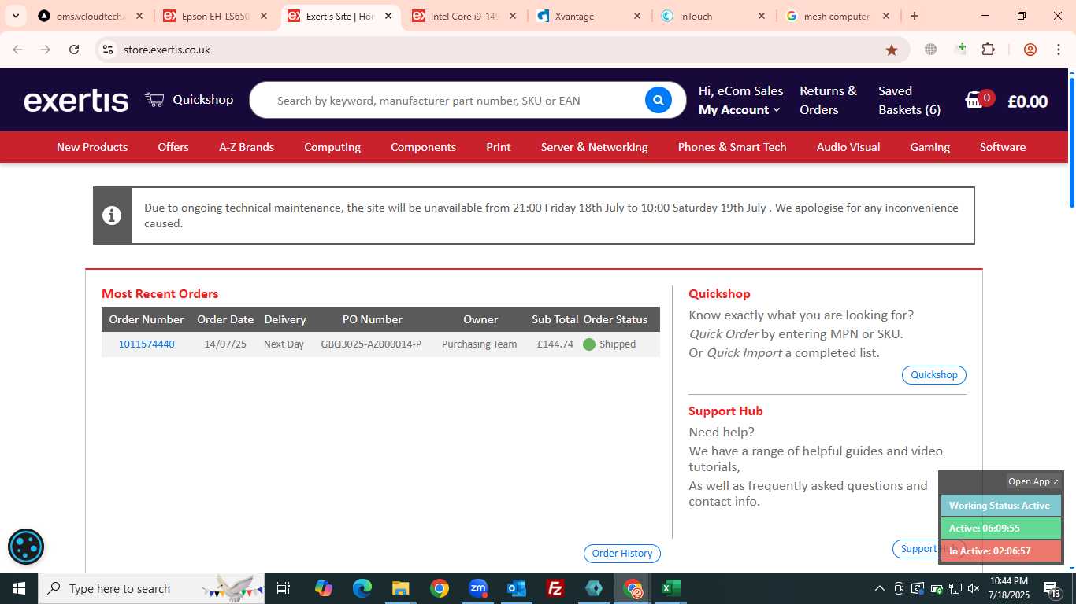This screenshot has height=604, width=1076.
Task: Open the Phones & Smart Tech menu
Action: (733, 147)
